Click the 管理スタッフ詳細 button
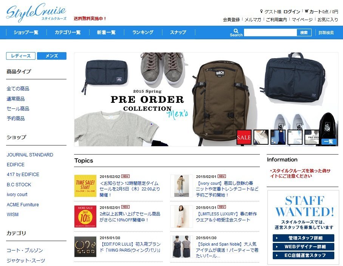343x266 pixels. coord(303,238)
